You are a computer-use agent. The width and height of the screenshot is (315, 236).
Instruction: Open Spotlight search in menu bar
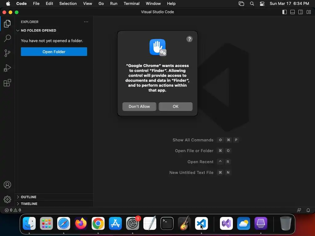point(252,4)
